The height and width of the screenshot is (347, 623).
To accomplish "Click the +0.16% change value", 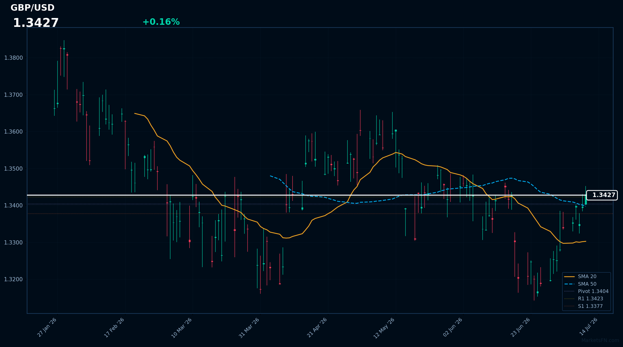I will click(x=161, y=22).
